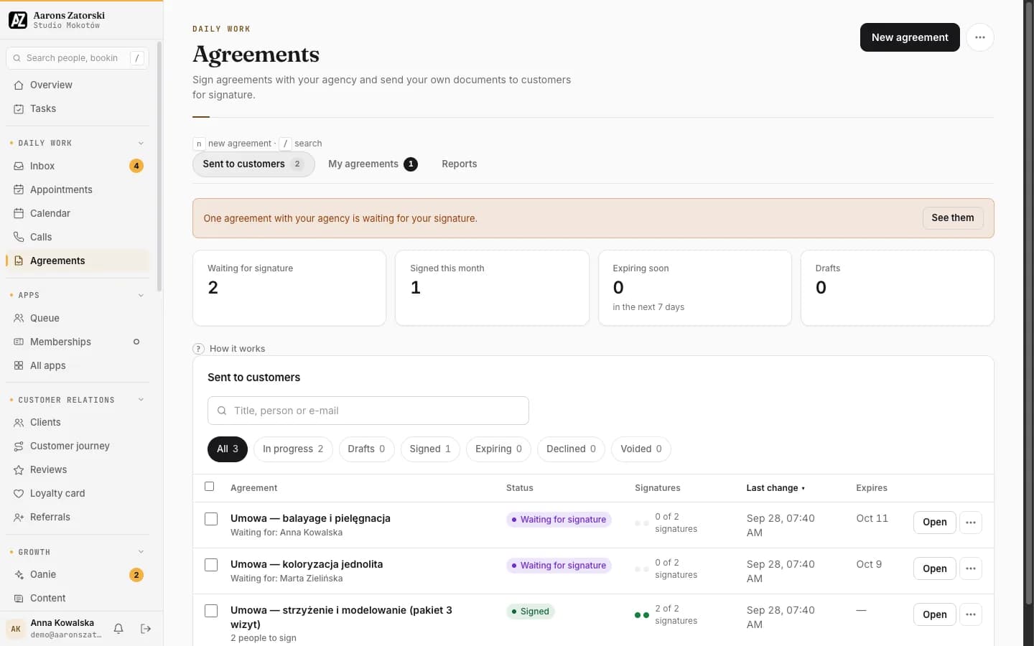Switch to the Reports tab
This screenshot has width=1034, height=646.
point(460,164)
